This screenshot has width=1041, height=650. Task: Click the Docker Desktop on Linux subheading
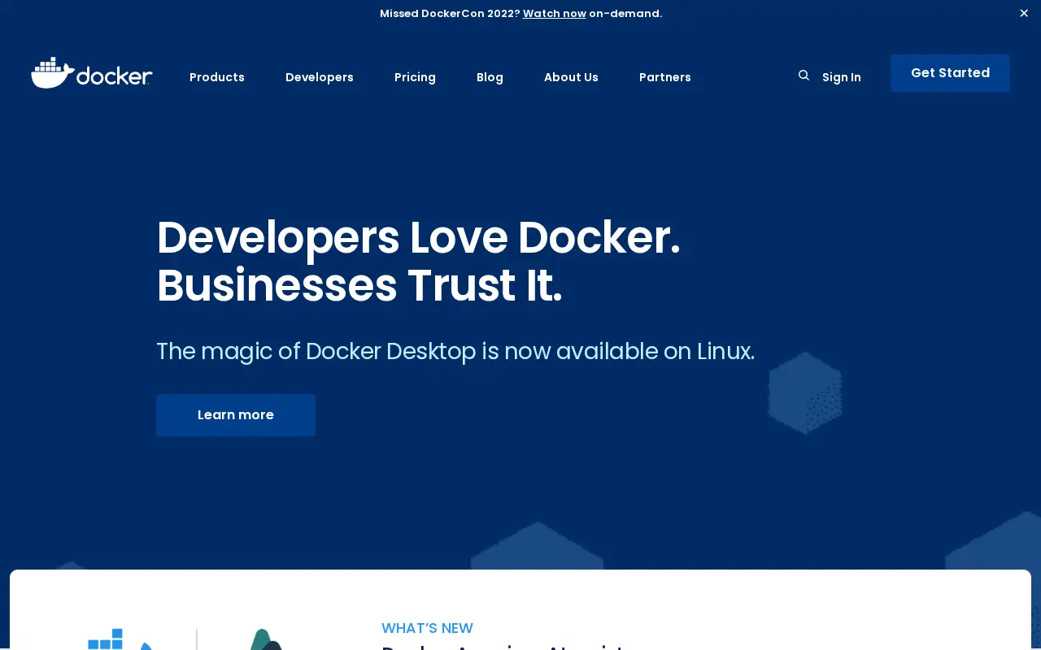(x=455, y=351)
